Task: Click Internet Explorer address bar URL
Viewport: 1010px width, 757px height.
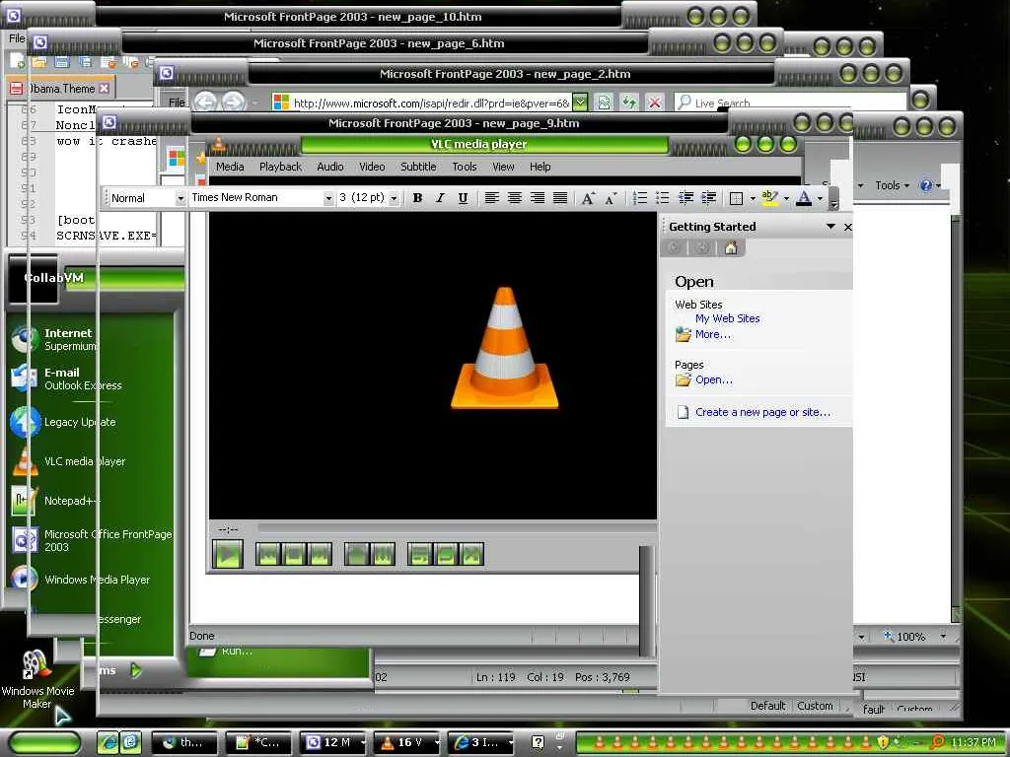Action: coord(432,103)
